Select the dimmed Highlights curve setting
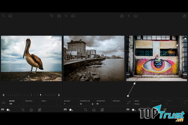This screenshot has width=188, height=125. [157, 102]
